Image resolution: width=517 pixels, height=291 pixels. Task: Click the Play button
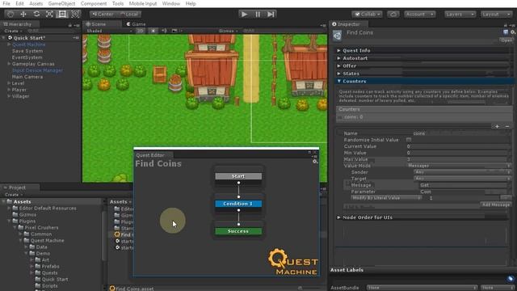click(x=244, y=15)
